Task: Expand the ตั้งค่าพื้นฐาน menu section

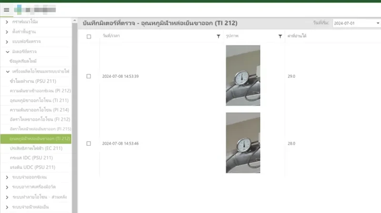Action: coord(7,32)
